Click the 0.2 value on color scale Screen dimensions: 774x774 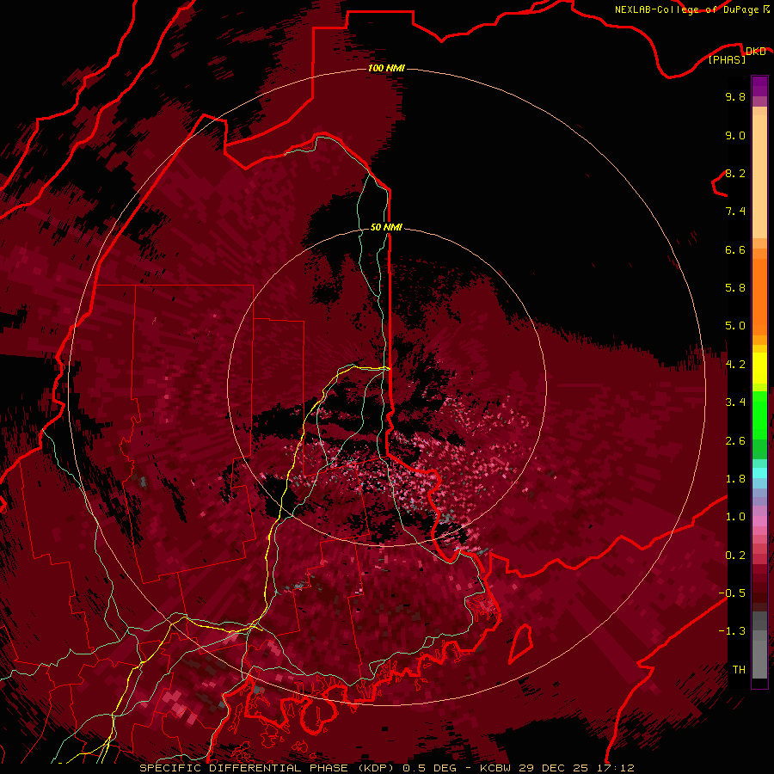coord(735,556)
